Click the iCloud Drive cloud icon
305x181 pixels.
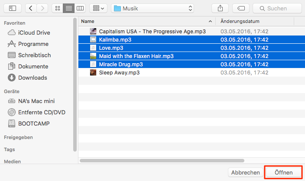pos(12,32)
